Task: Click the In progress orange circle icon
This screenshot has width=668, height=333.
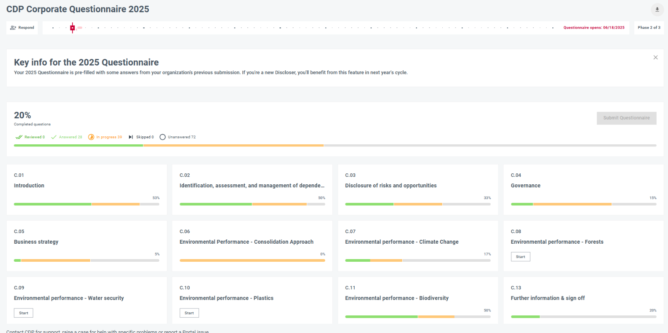Action: pyautogui.click(x=91, y=137)
